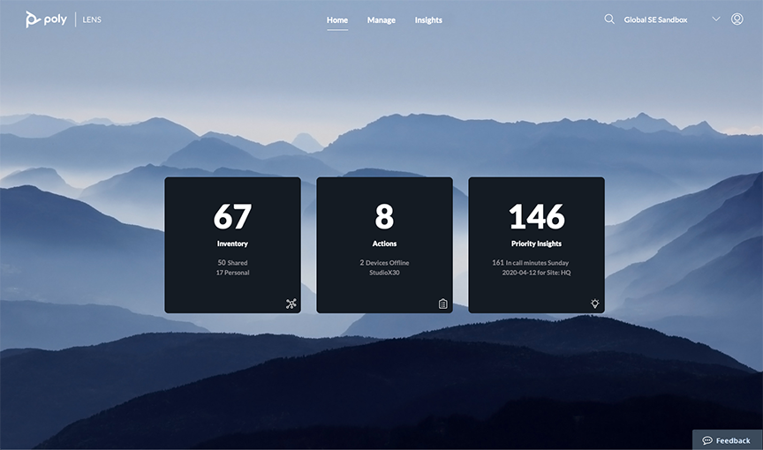
Task: Open the 161 In call minutes insight
Action: [x=531, y=263]
